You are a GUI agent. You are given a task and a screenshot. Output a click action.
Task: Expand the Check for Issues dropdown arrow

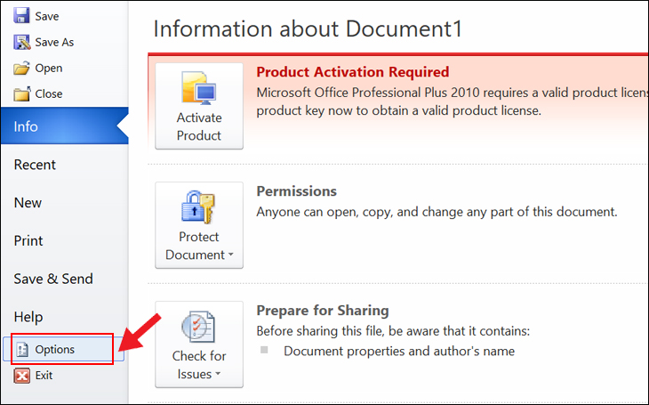(x=218, y=374)
